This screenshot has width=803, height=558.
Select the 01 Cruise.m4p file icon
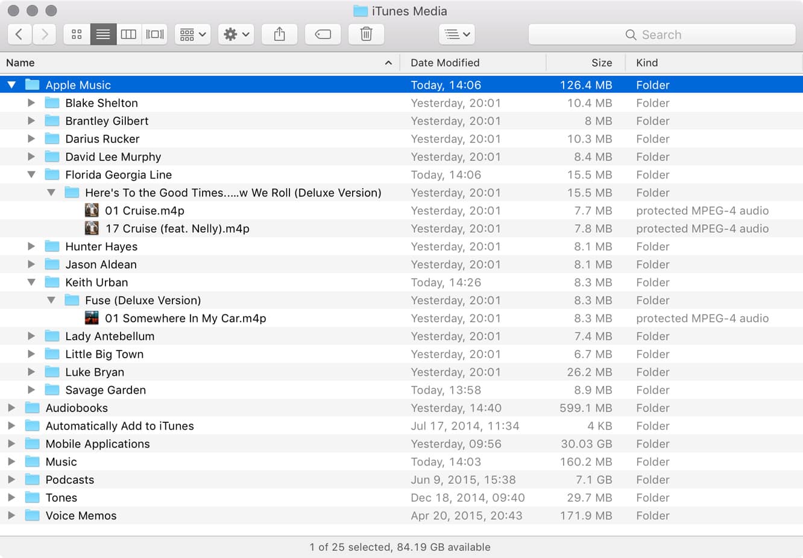[x=92, y=211]
